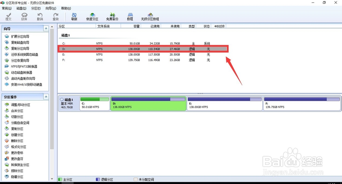This screenshot has height=184, width=342.
Task: Select D: 138.00GB block in disk map
Action: (148, 104)
